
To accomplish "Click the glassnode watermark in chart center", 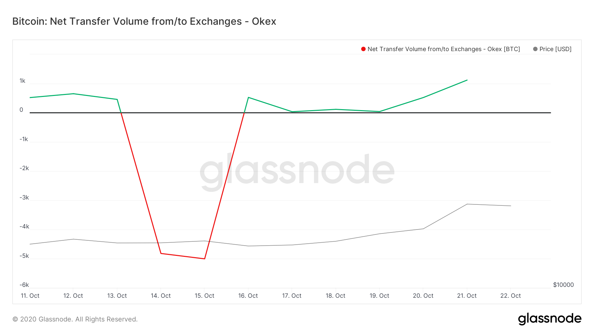I will pos(297,170).
